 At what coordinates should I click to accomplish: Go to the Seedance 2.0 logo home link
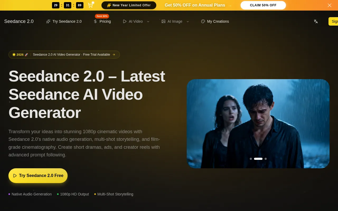19,21
